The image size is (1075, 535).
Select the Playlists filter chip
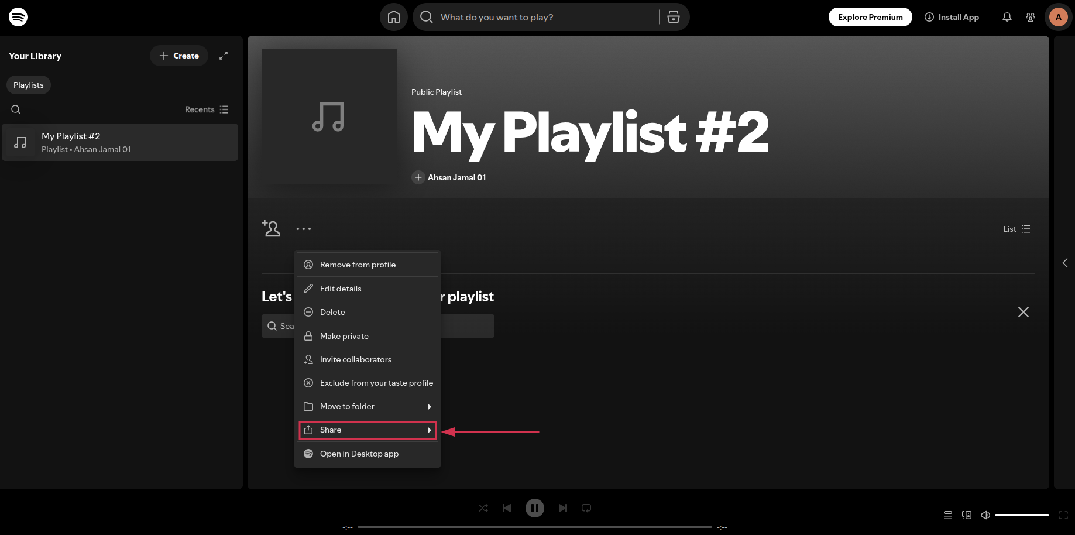click(29, 85)
